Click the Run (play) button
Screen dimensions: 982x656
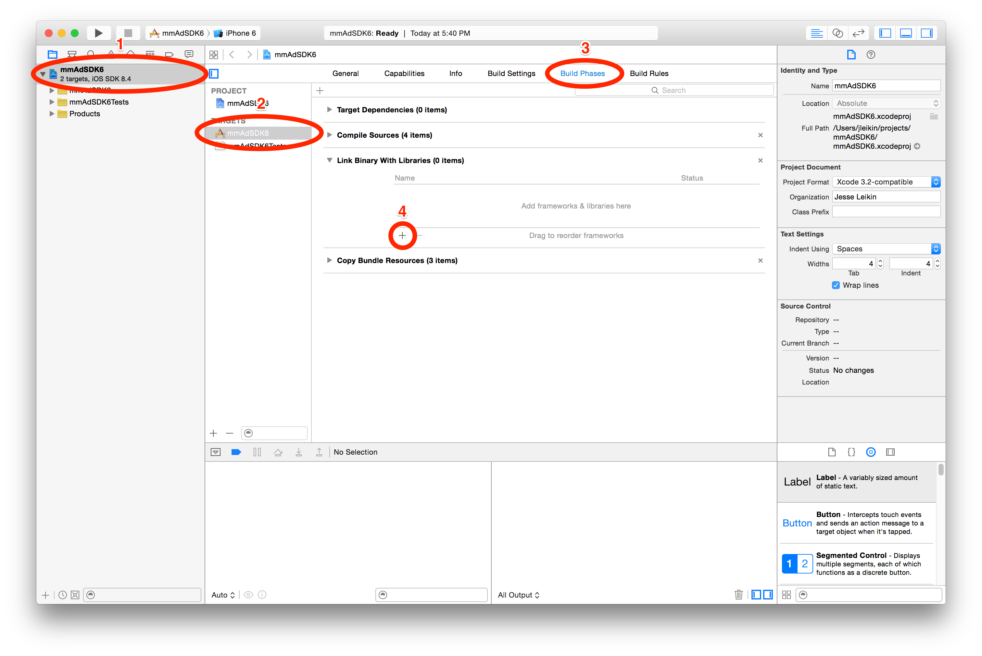(98, 33)
